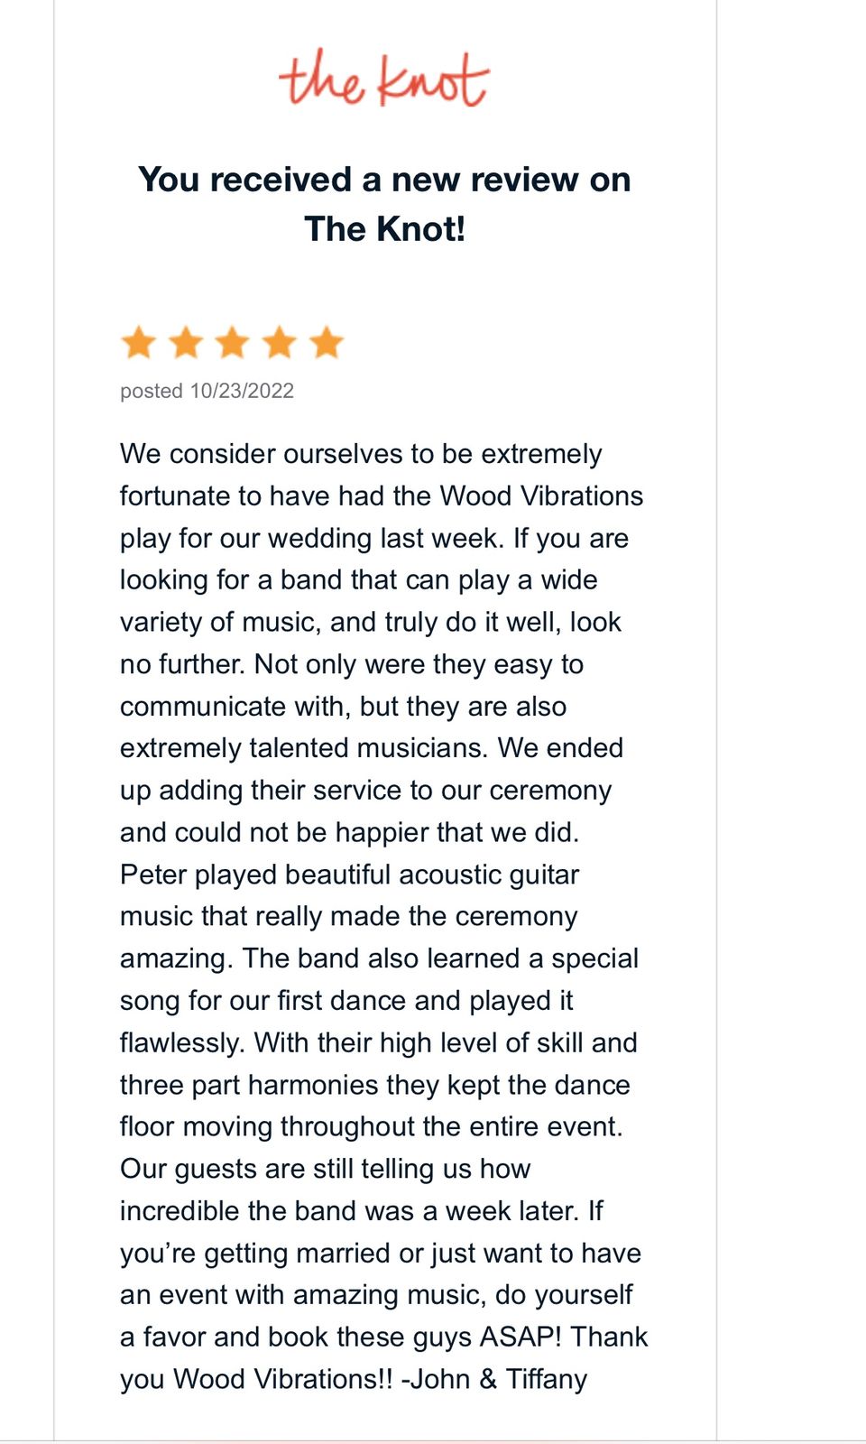Click "flawlessly." in the review text
Image resolution: width=866 pixels, height=1444 pixels.
pos(182,1042)
